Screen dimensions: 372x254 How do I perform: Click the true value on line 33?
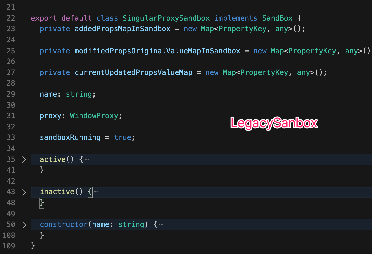123,138
